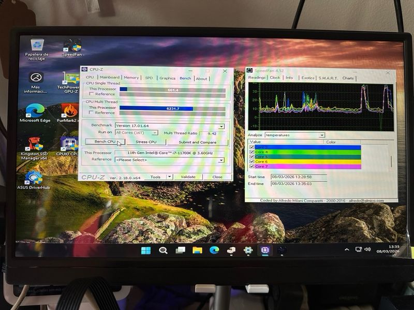Screen dimensions: 414x310
Task: Switch to the dark SpeedFan taskbar icon
Action: coord(282,250)
